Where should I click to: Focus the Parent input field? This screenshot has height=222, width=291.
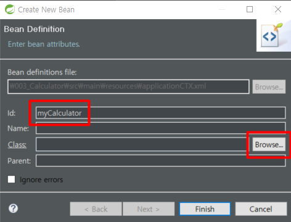tap(160, 160)
